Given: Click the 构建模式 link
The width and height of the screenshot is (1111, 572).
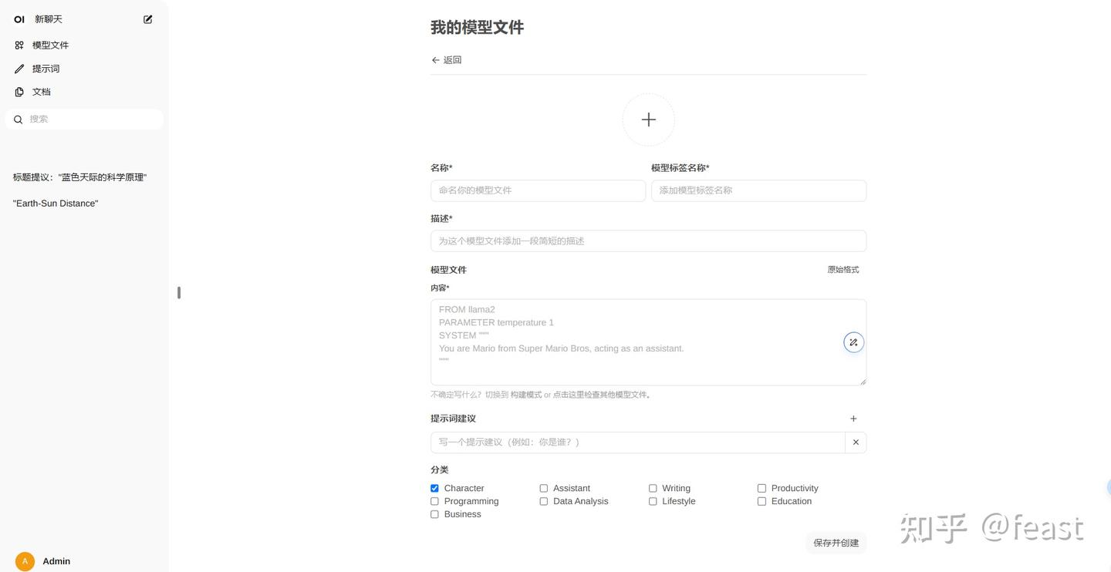Looking at the screenshot, I should point(526,395).
